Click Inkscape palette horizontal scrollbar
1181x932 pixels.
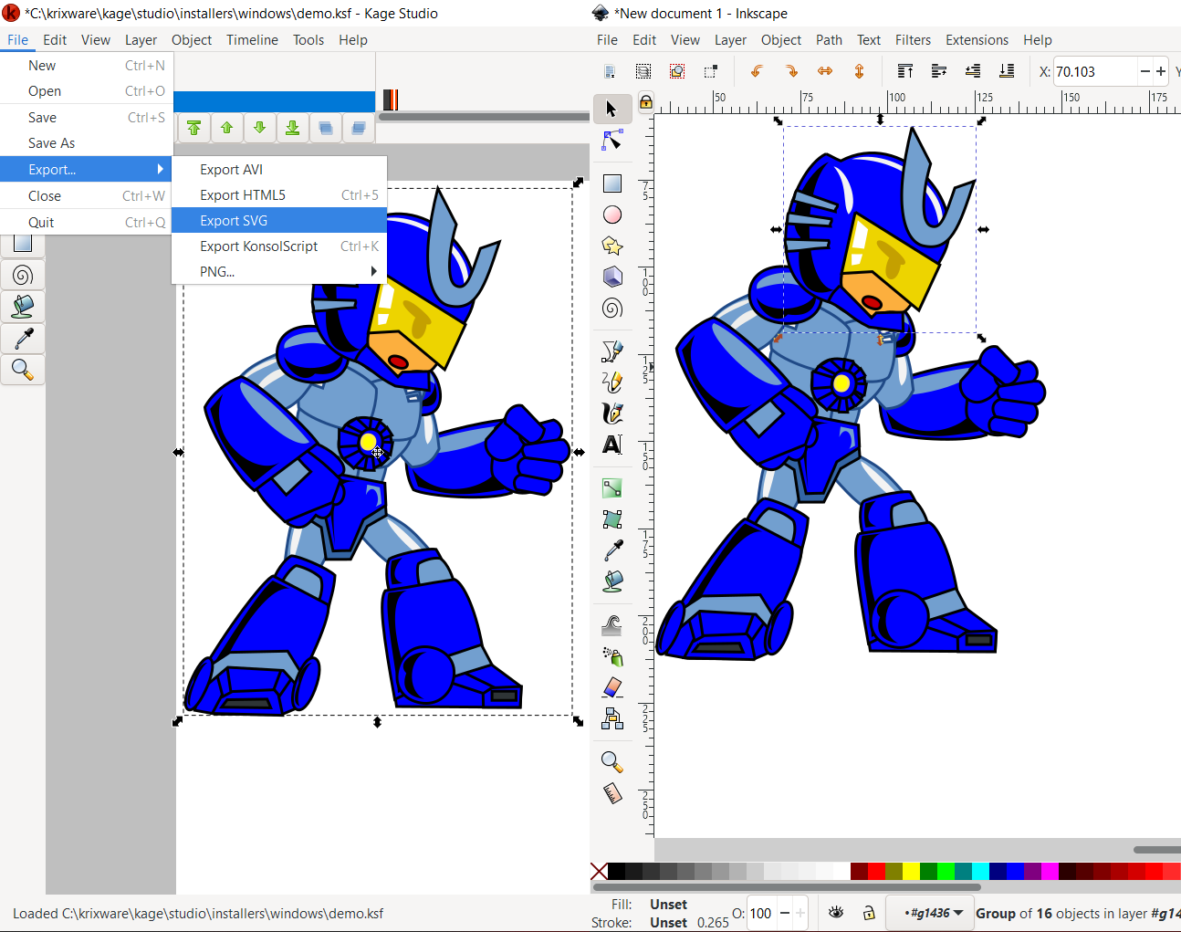click(786, 886)
